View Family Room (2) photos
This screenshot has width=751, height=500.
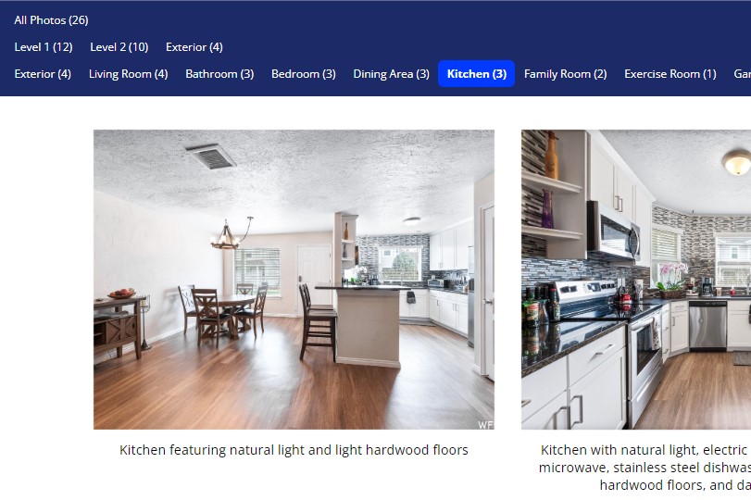tap(565, 74)
